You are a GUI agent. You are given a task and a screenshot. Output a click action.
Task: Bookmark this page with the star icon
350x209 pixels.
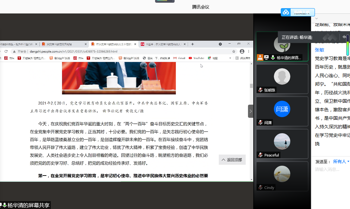click(x=234, y=52)
